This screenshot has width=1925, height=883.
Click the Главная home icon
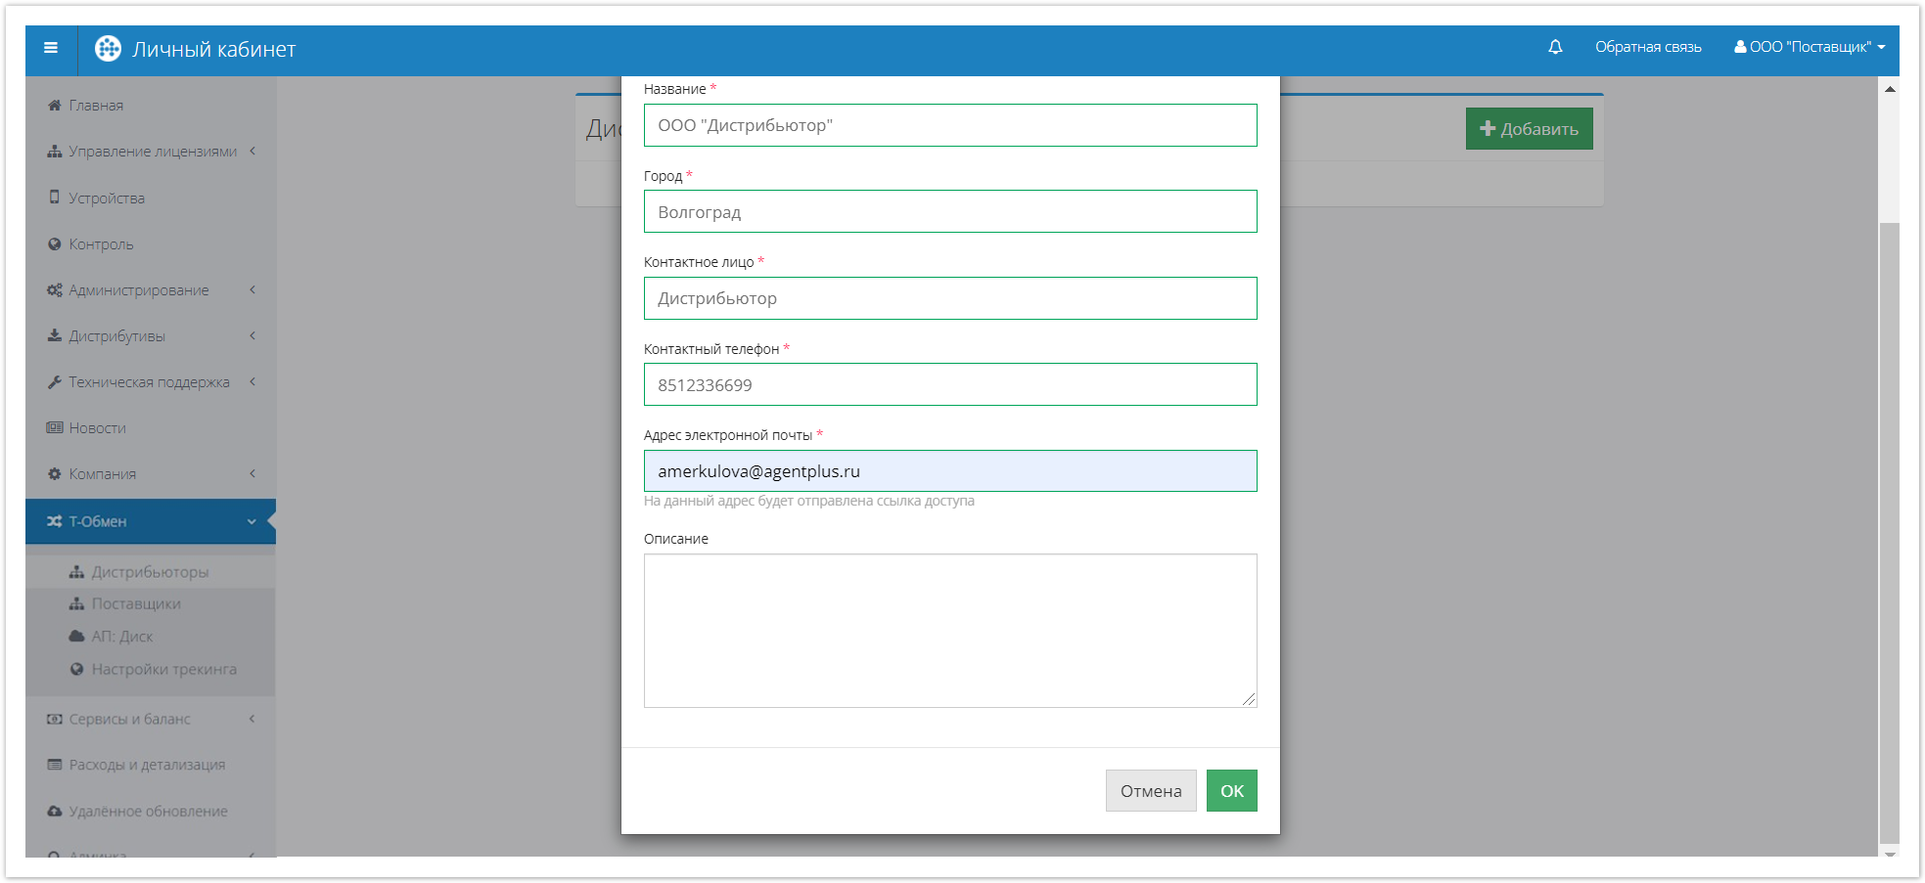(55, 106)
